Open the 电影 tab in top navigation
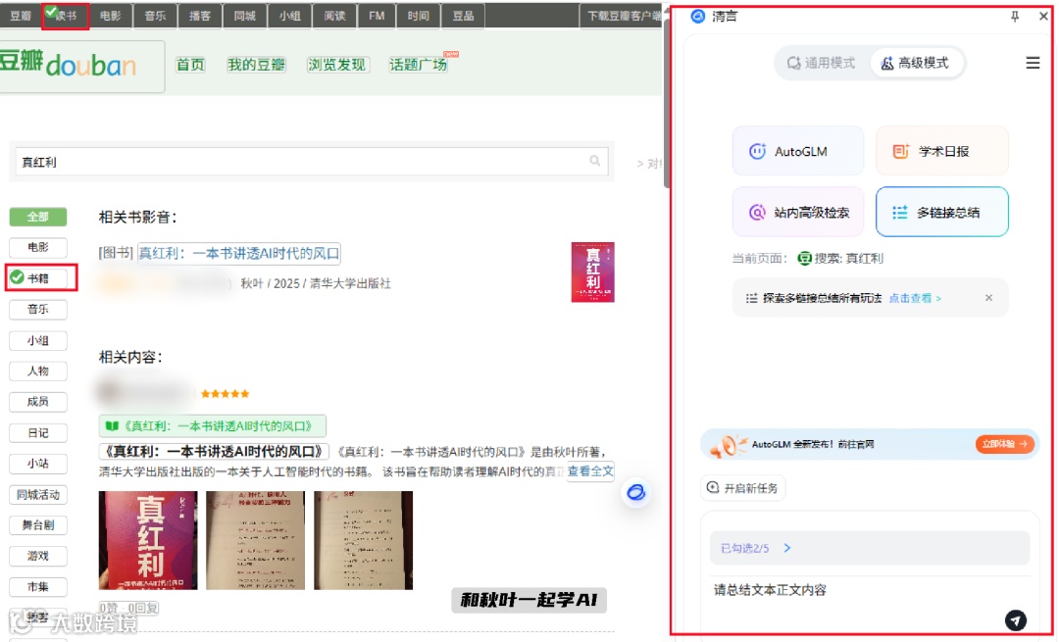1059x642 pixels. tap(110, 17)
